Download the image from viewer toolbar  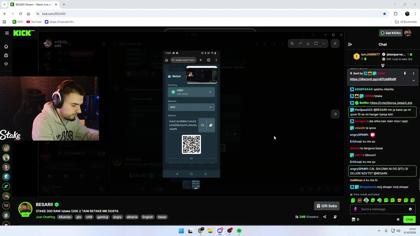click(308, 44)
